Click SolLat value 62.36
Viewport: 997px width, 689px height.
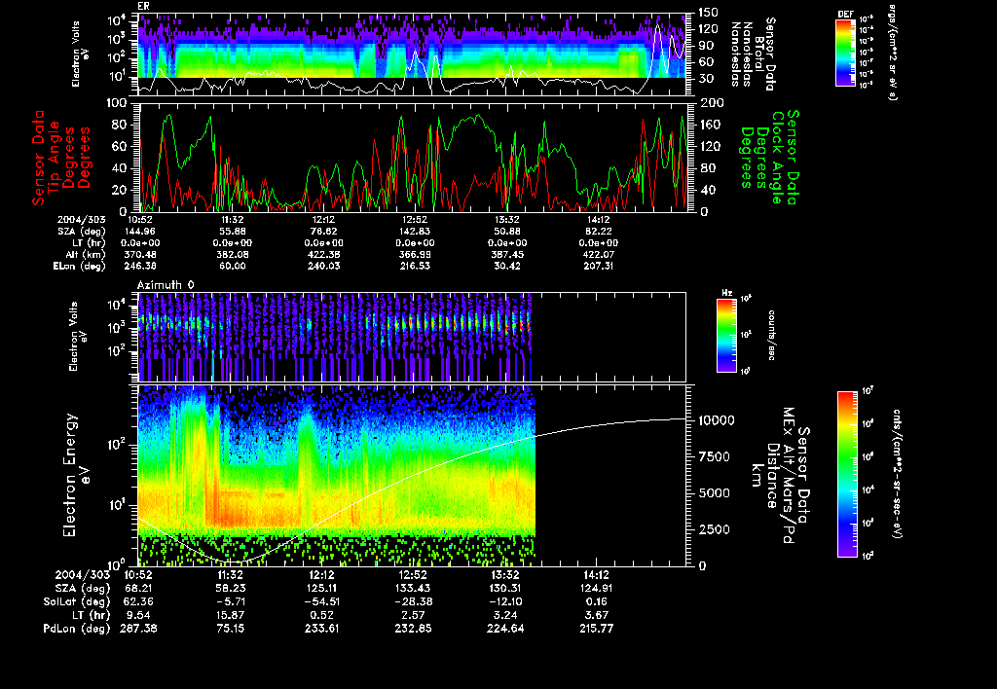tap(136, 602)
